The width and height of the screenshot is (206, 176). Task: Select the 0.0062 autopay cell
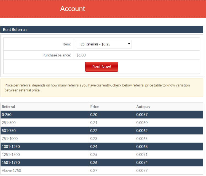pyautogui.click(x=169, y=131)
